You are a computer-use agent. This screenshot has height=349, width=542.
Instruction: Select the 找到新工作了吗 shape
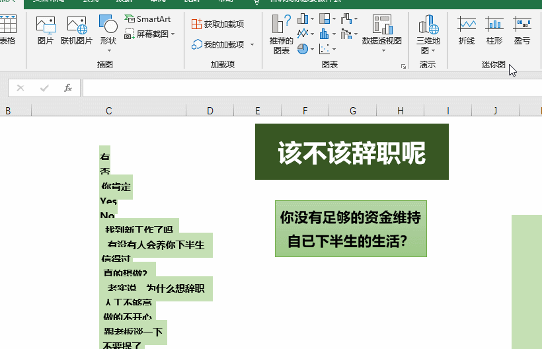coord(139,226)
